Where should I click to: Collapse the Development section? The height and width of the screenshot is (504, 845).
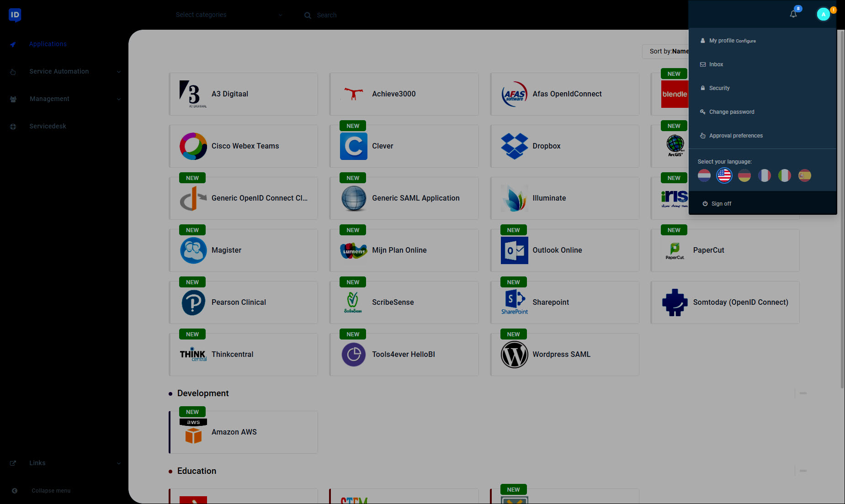click(803, 393)
